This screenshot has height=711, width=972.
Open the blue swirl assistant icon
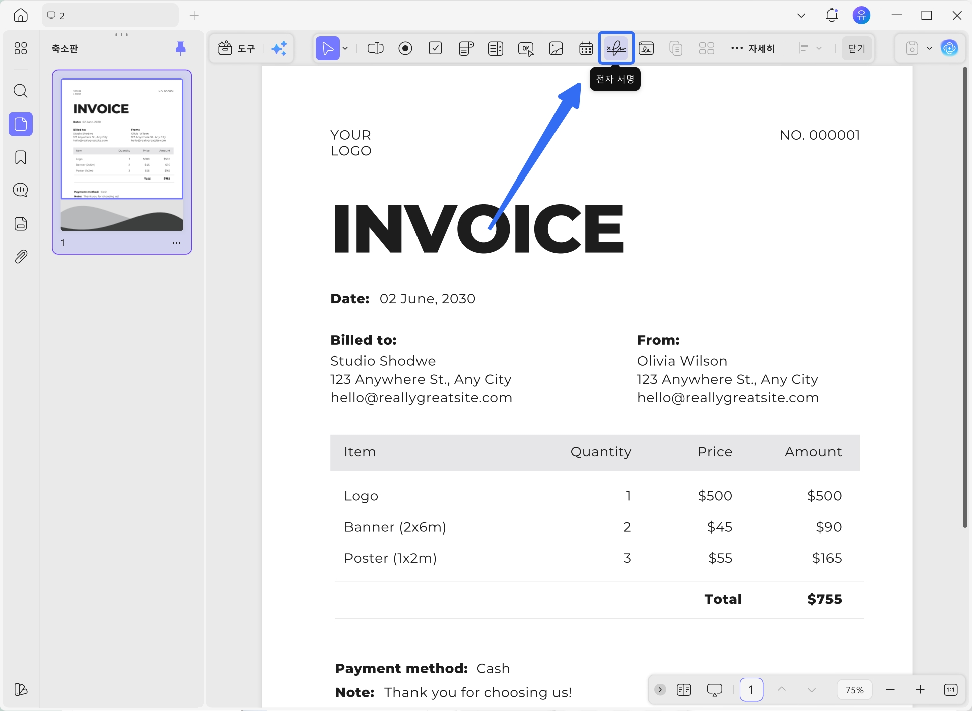tap(949, 48)
